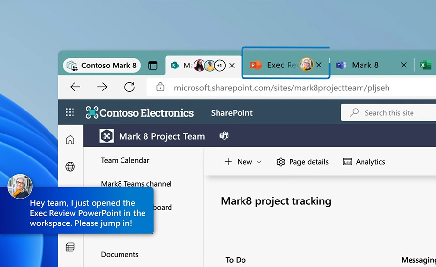Open the Excel tab
The image size is (436, 267).
coord(426,65)
